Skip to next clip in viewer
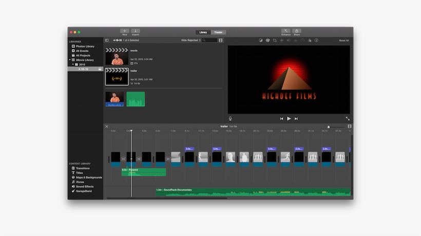The height and width of the screenshot is (236, 421). coord(296,119)
